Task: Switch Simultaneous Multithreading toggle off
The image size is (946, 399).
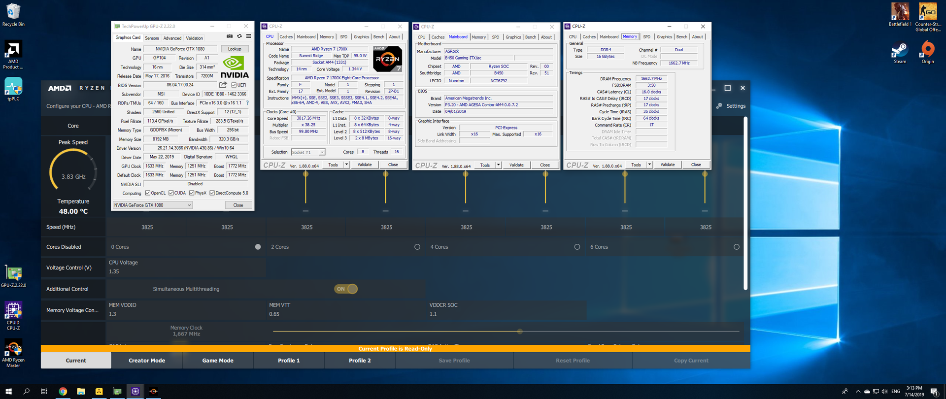Action: tap(346, 289)
